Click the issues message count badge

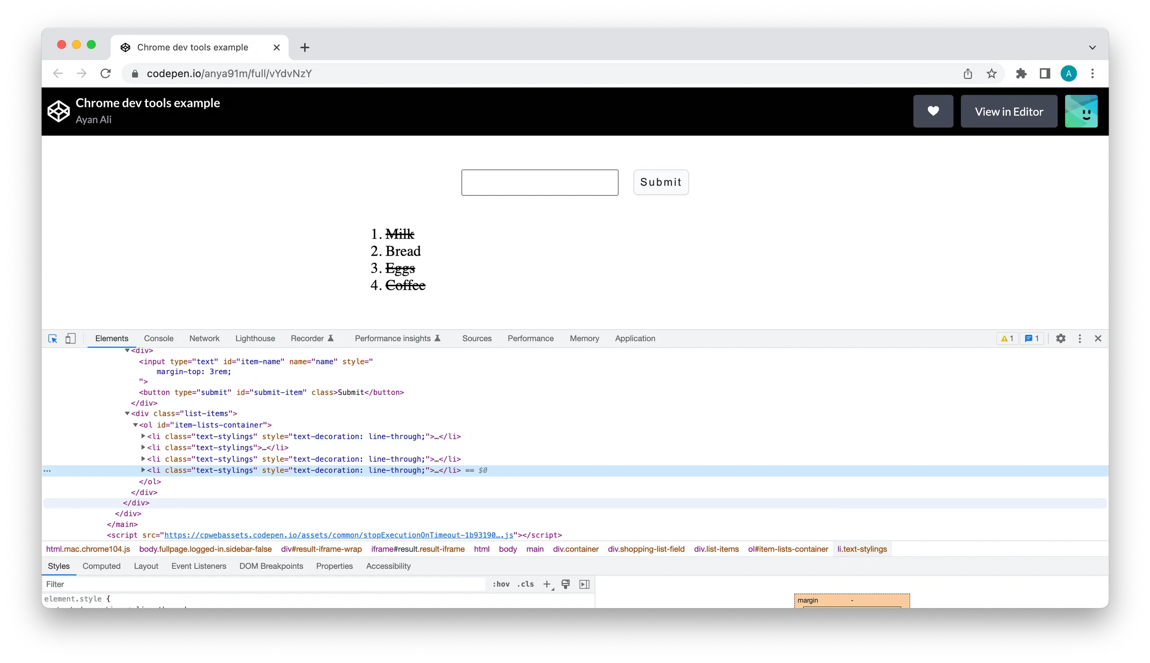1032,338
